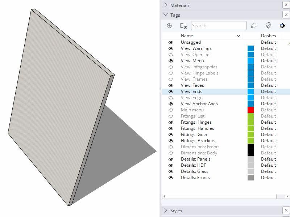This screenshot has width=290, height=217.
Task: Hide the View: Warnings tag
Action: pos(171,48)
